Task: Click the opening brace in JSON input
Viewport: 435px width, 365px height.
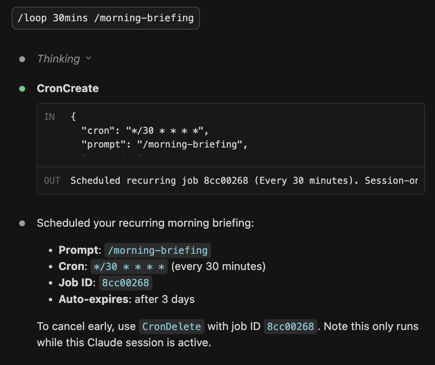Action: (73, 116)
